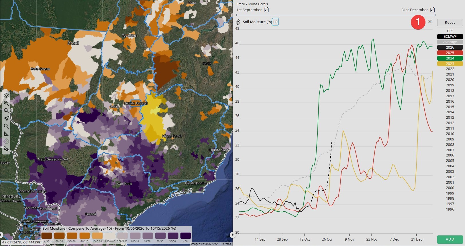Close the Soil Moisture chart
The width and height of the screenshot is (465, 246).
pyautogui.click(x=430, y=21)
